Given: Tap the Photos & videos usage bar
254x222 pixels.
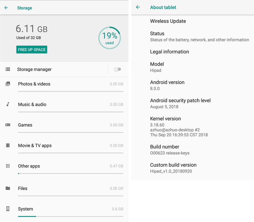Looking at the screenshot, I should (71, 91).
